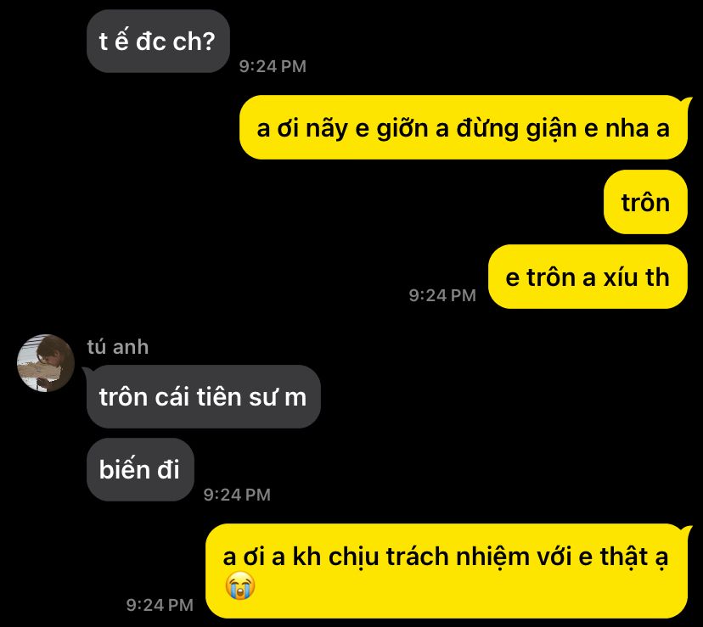Click the timestamp beside 'e trôn a xíu th'
This screenshot has height=627, width=703.
(x=442, y=295)
